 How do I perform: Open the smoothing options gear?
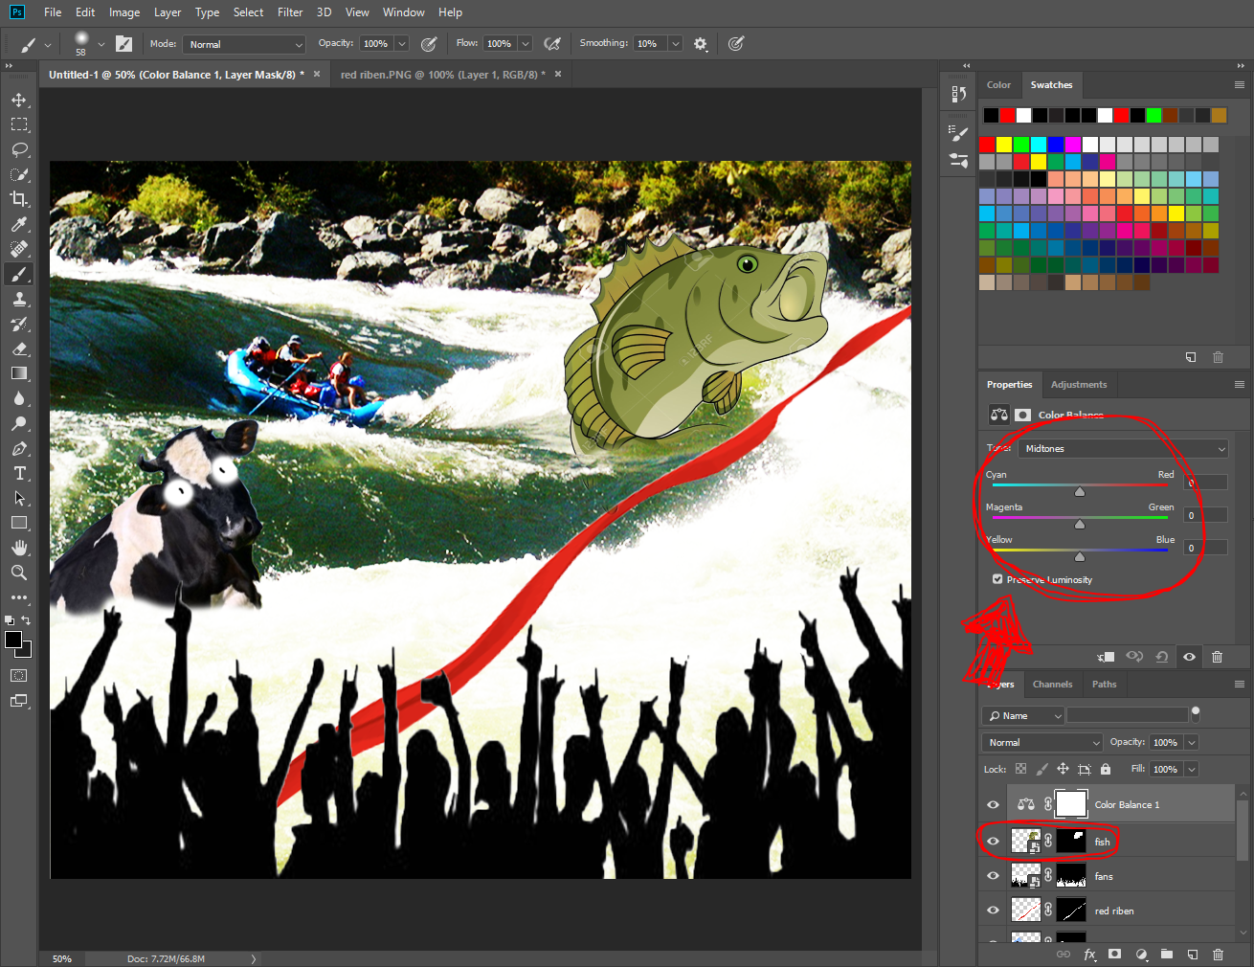701,44
